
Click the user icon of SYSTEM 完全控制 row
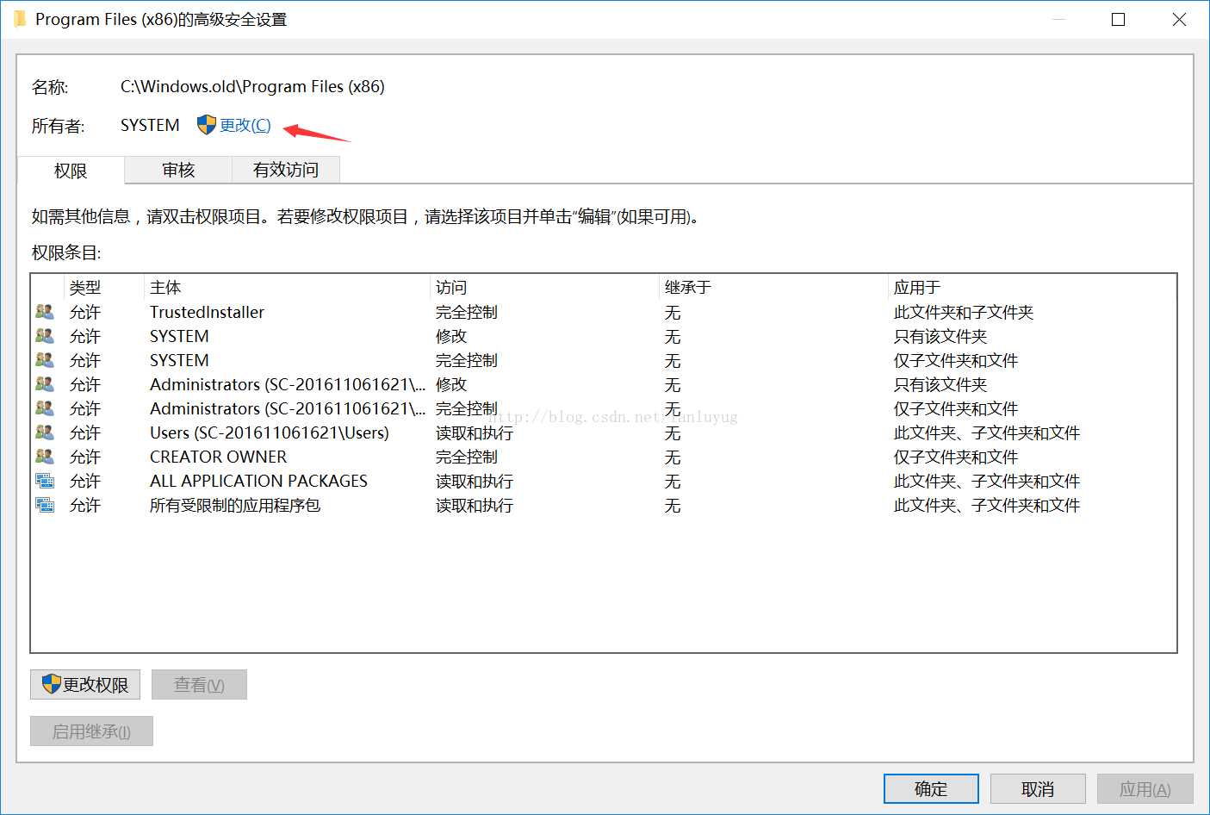click(x=45, y=360)
